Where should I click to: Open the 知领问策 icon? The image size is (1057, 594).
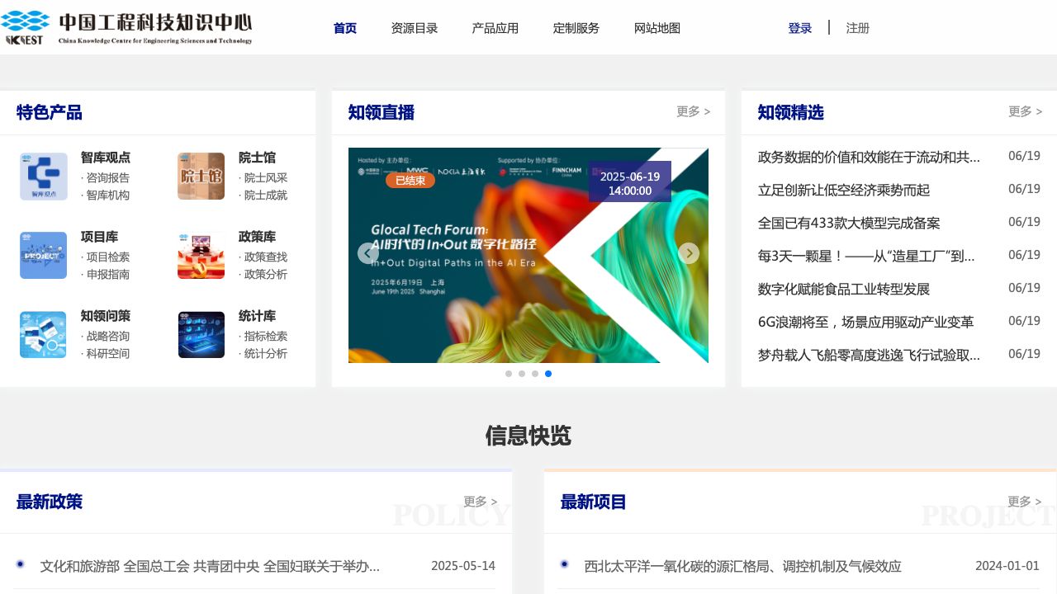pyautogui.click(x=43, y=334)
